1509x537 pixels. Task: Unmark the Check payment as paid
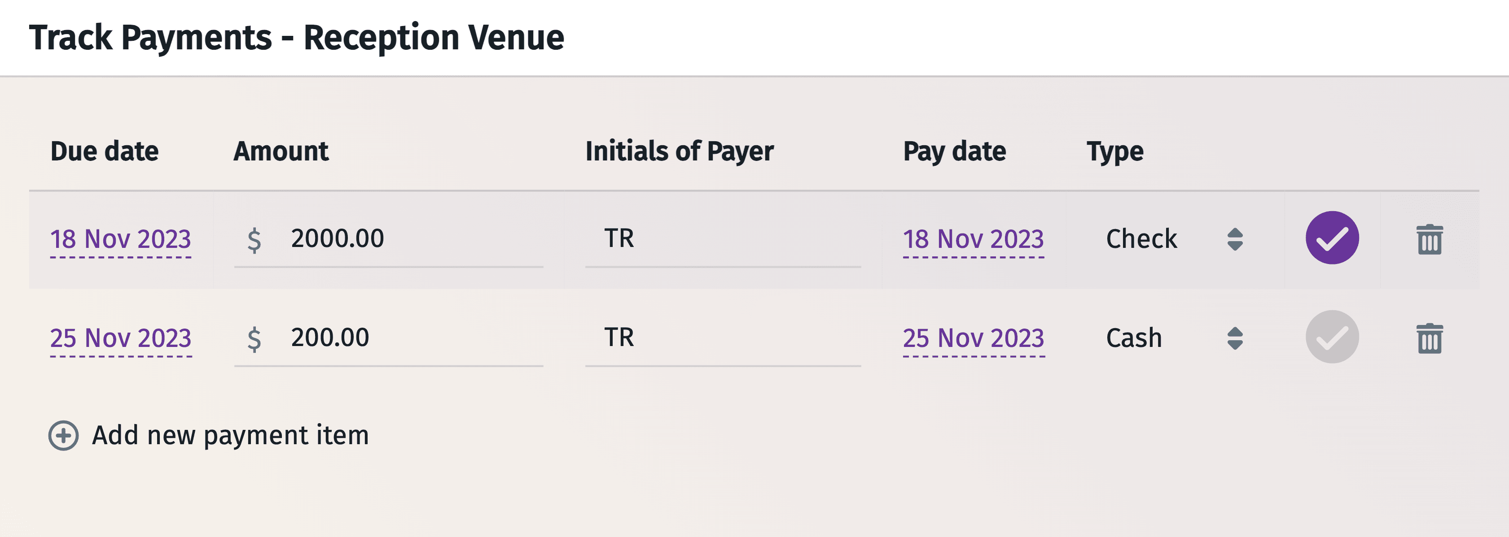click(1332, 238)
